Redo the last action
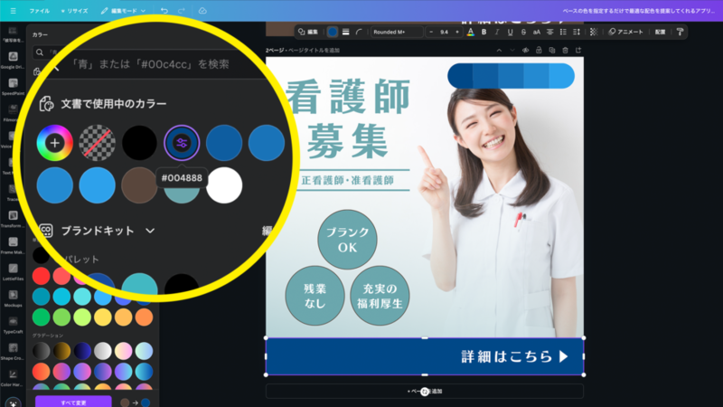723x407 pixels. click(182, 11)
